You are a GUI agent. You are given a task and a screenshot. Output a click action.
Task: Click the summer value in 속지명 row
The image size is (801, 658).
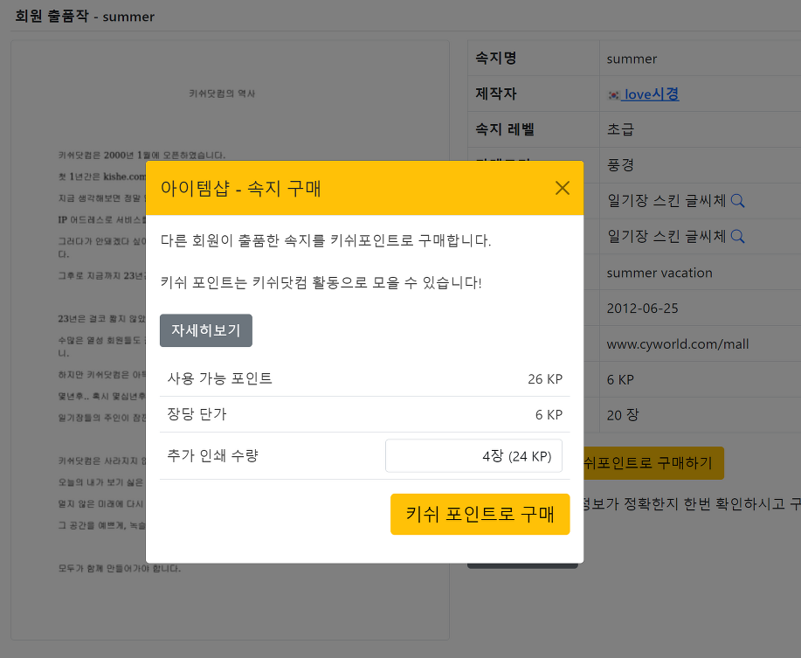coord(632,59)
